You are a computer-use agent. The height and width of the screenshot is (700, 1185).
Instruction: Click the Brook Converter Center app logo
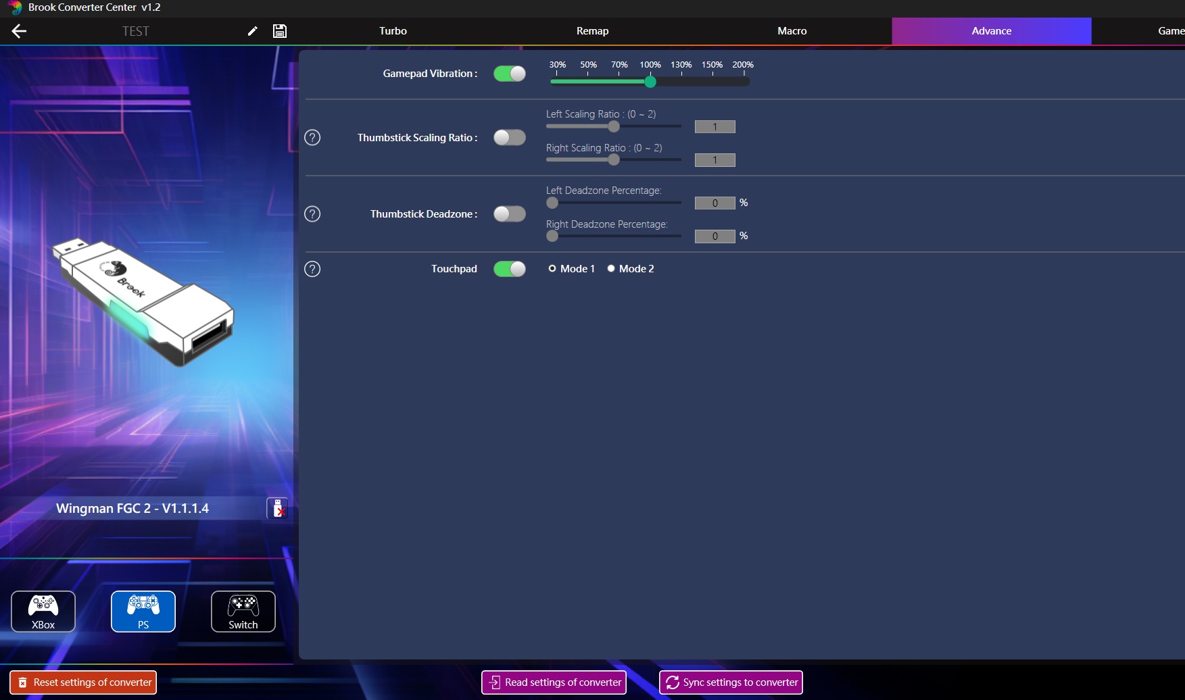click(x=14, y=7)
